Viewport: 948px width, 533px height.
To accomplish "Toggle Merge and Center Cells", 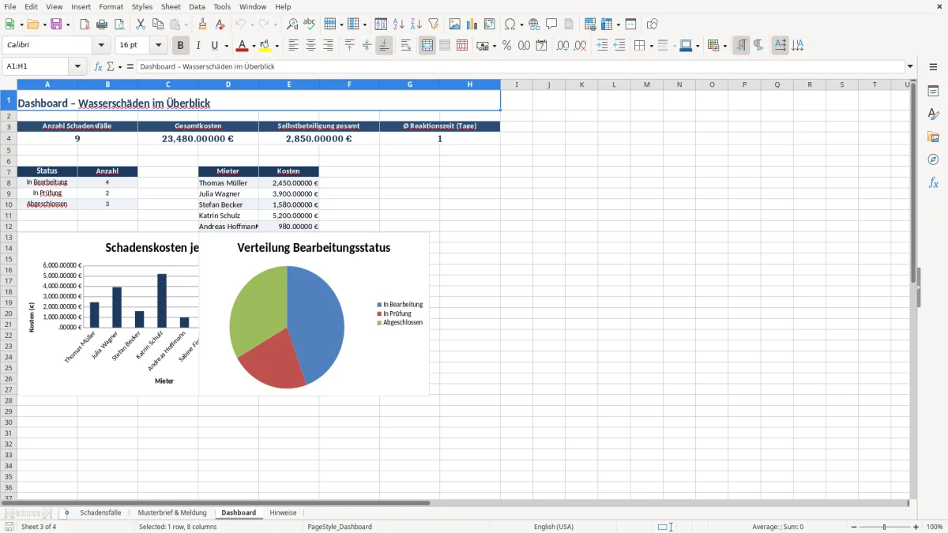I will click(x=427, y=46).
